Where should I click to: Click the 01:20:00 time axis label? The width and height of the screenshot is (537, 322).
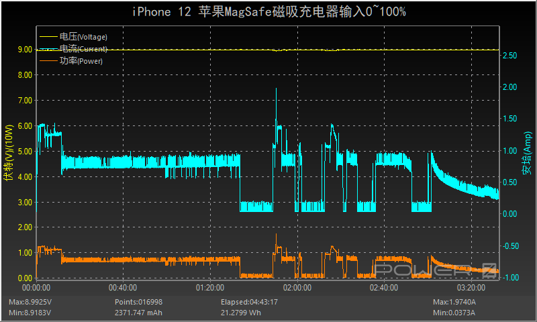tap(210, 287)
